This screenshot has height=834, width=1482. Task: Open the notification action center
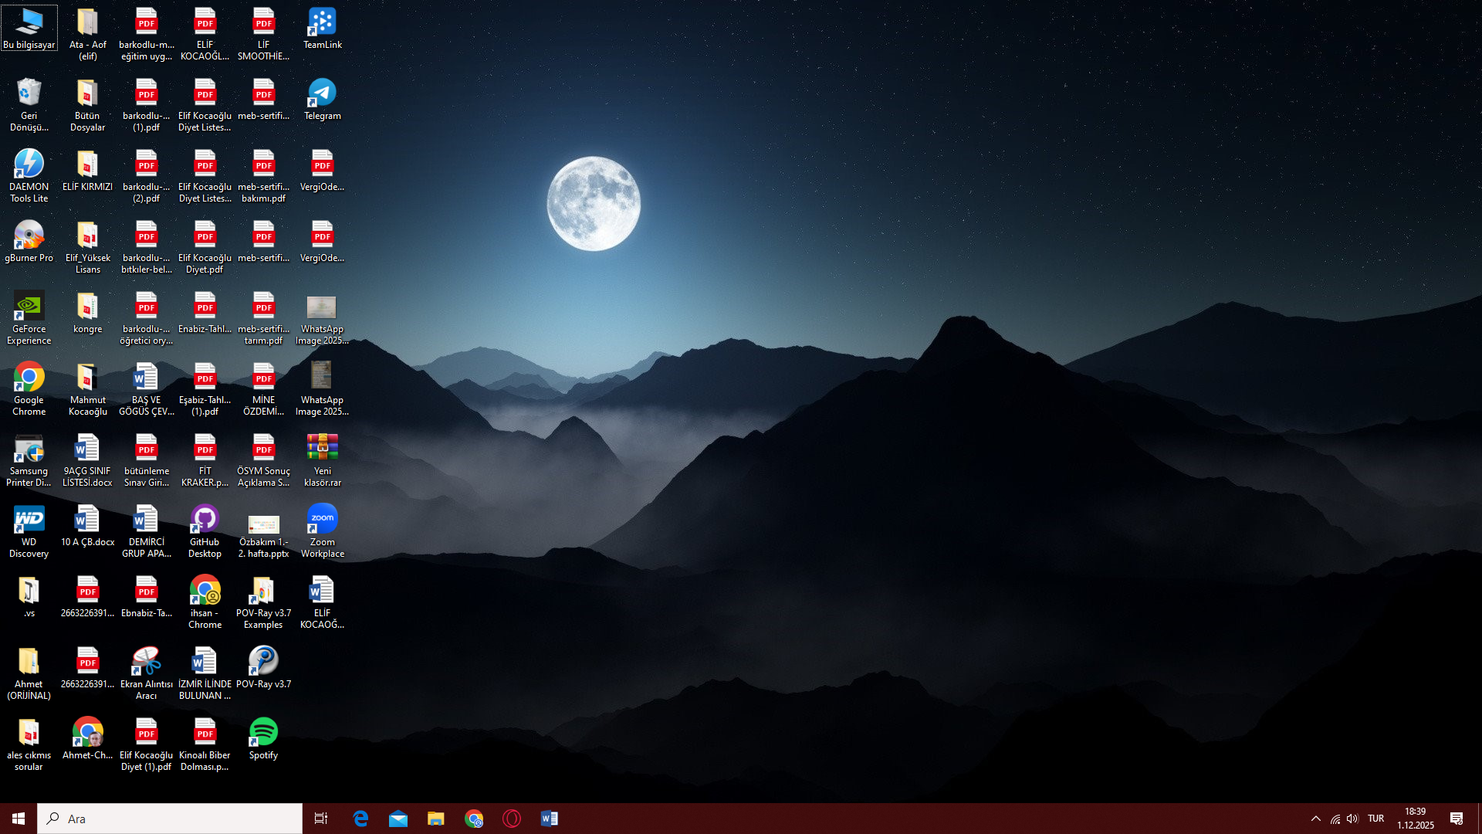click(x=1457, y=819)
